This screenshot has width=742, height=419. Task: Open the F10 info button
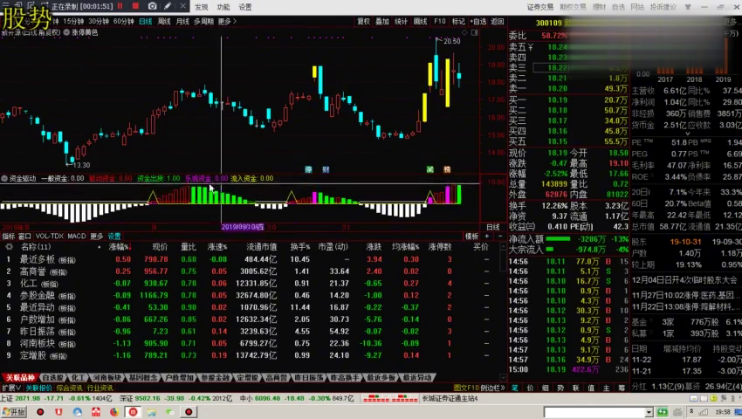click(x=440, y=21)
